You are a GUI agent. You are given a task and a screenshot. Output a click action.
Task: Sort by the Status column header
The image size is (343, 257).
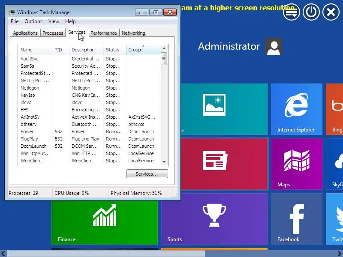click(x=115, y=50)
